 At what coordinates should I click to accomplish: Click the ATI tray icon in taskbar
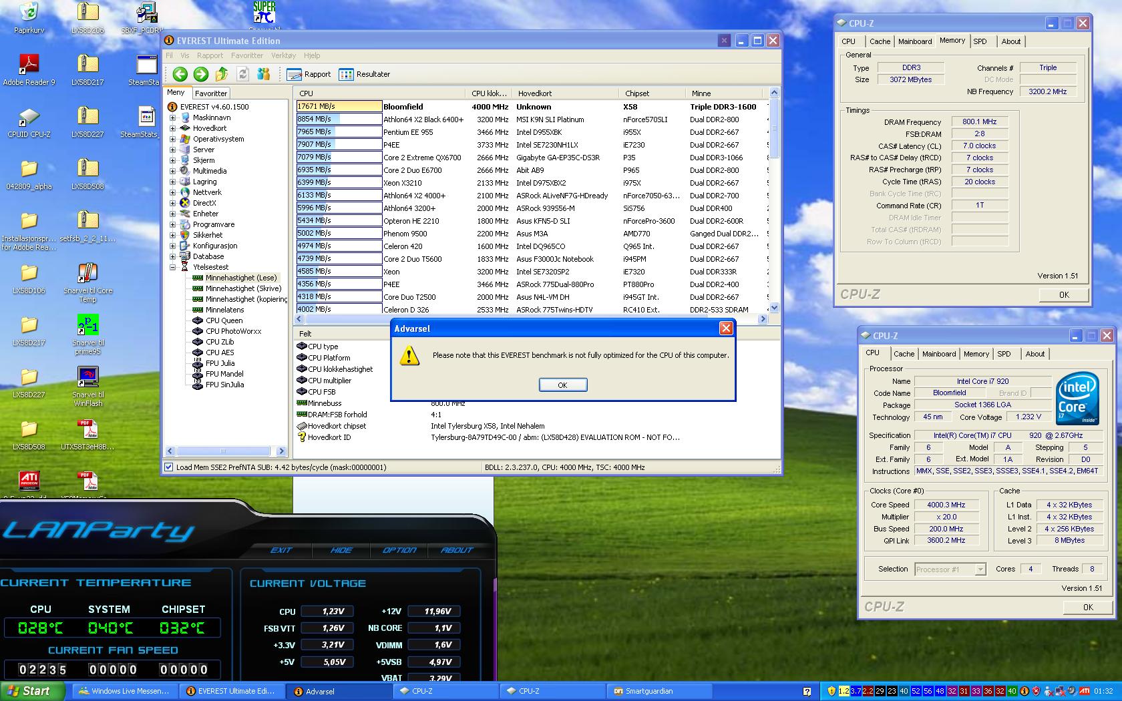point(1085,691)
